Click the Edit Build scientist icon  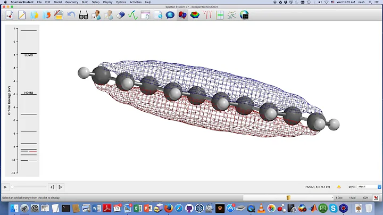pos(96,15)
